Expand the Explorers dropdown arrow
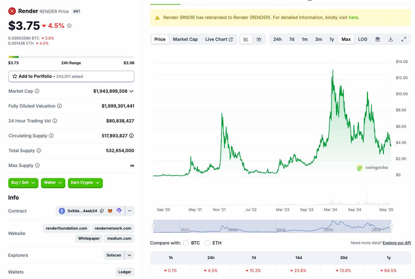 coord(129,255)
